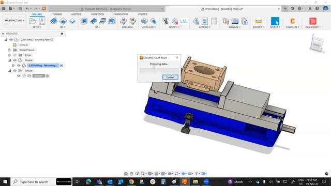Click the Delete Passes icon under Modify
This screenshot has height=186, width=331.
point(175,21)
